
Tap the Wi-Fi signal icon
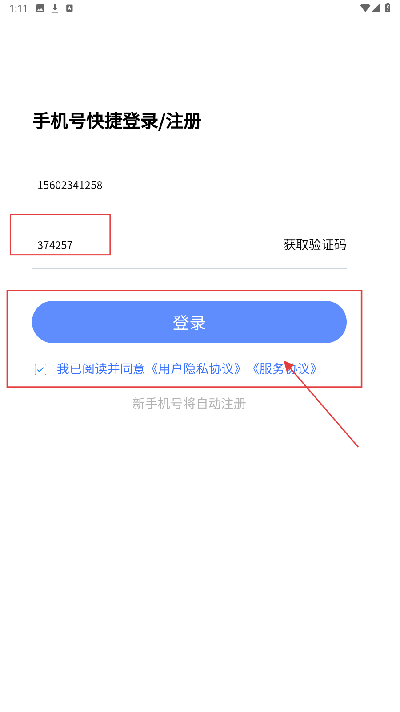click(x=365, y=8)
